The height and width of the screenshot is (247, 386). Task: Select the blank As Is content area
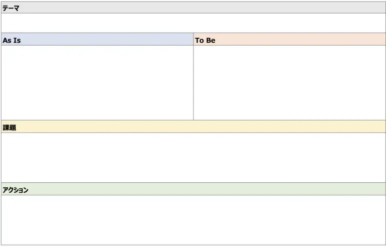(97, 83)
